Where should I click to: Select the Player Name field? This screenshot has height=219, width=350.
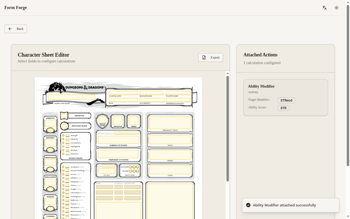[178, 93]
